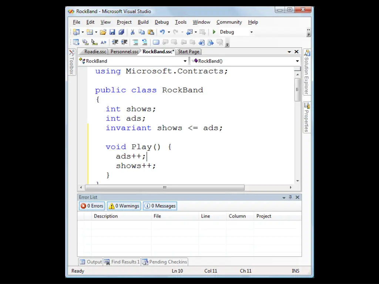Open the RockBand class dropdown
This screenshot has width=379, height=284.
point(185,61)
